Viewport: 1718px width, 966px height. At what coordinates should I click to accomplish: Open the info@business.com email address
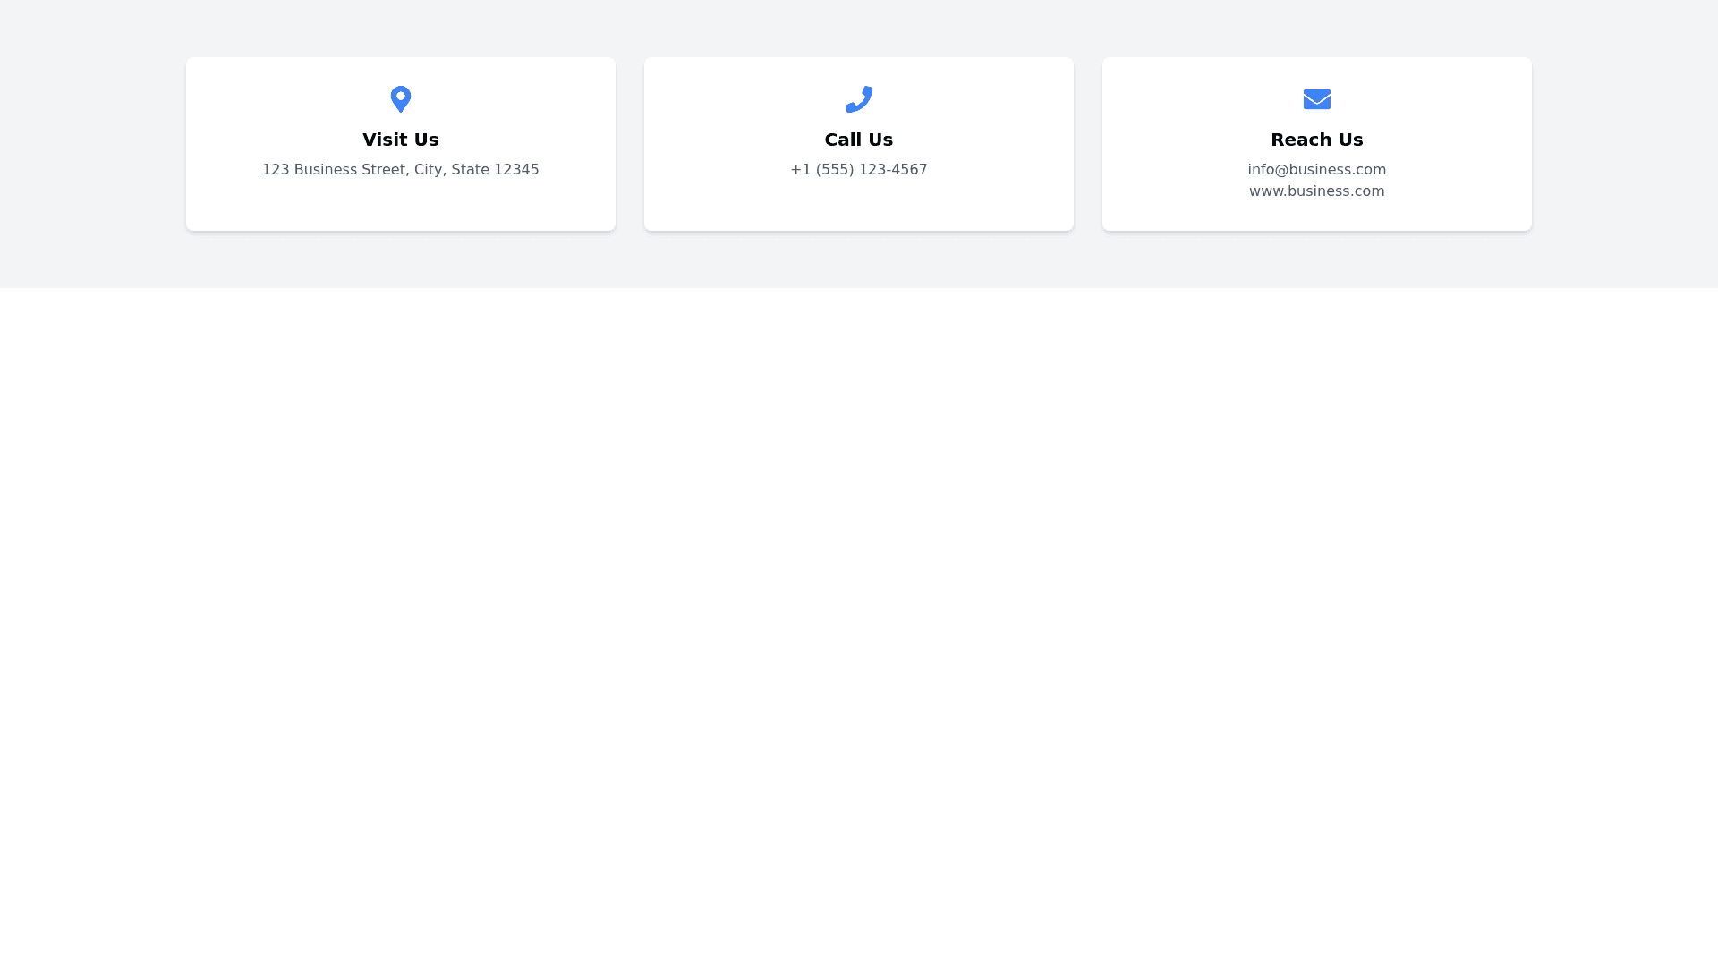coord(1316,170)
